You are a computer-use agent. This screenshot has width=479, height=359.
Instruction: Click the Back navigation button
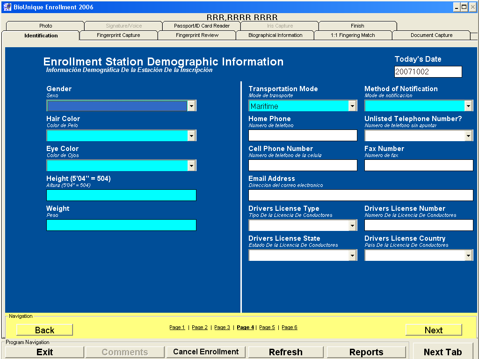(x=44, y=330)
